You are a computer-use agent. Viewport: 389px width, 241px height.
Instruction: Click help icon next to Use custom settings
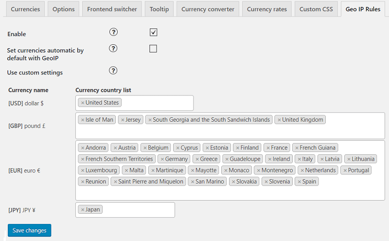pyautogui.click(x=113, y=71)
